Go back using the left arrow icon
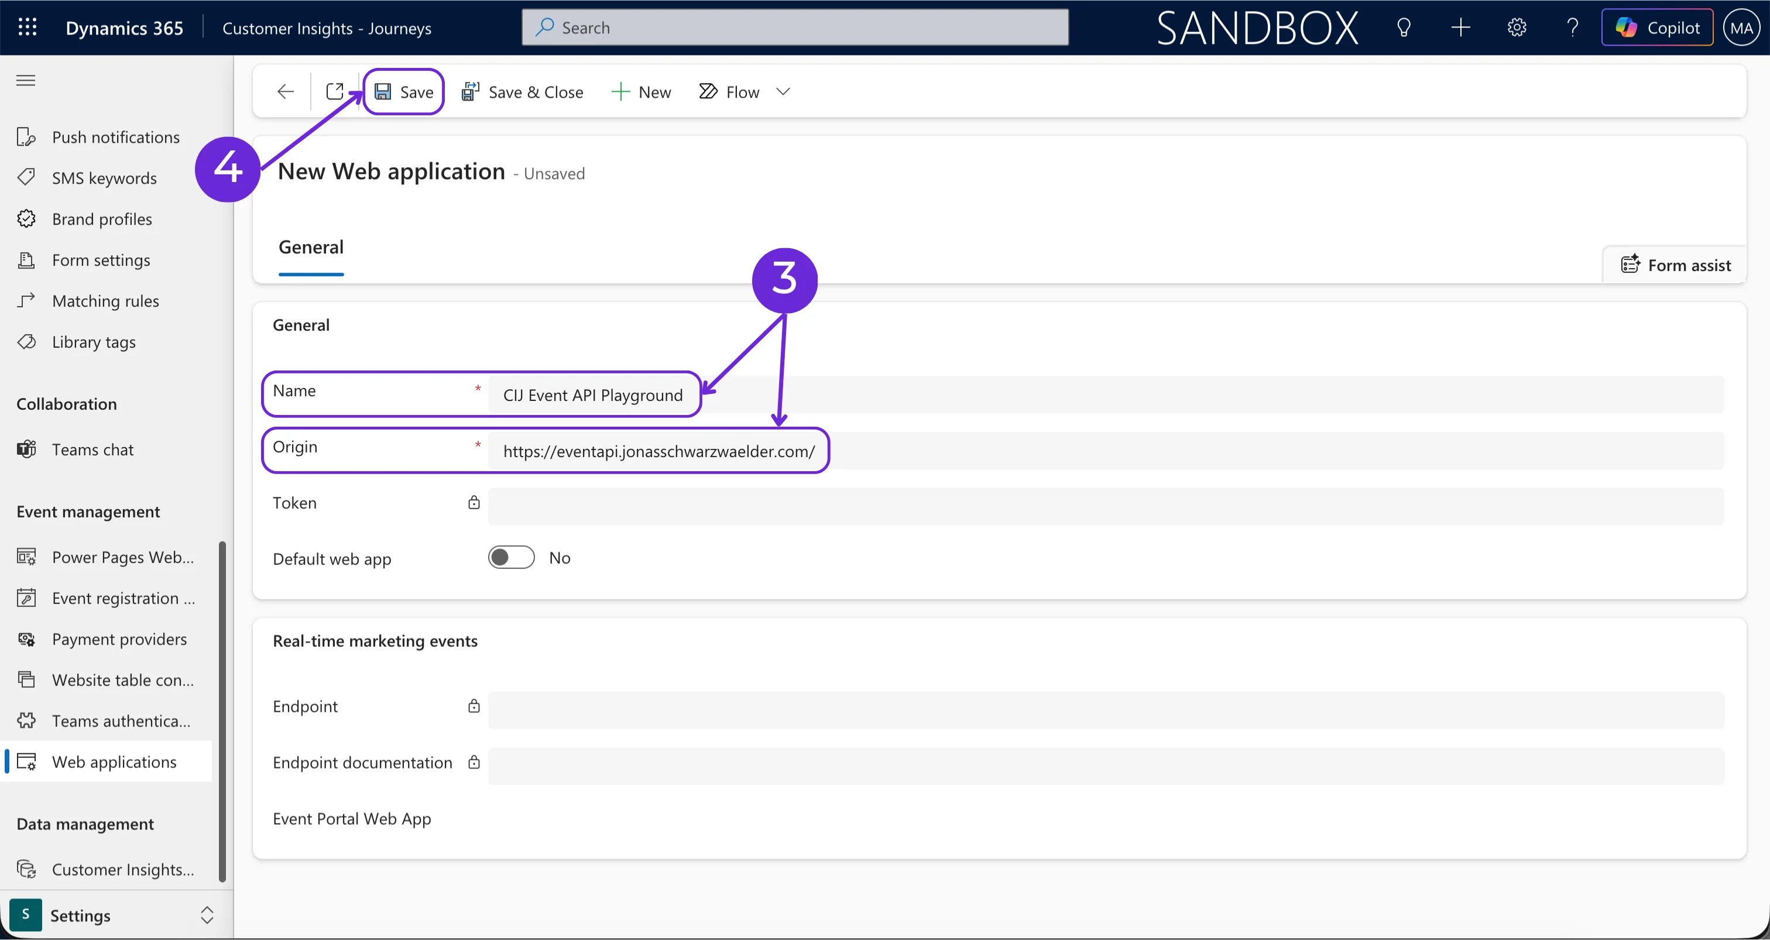Viewport: 1770px width, 940px height. pos(286,91)
